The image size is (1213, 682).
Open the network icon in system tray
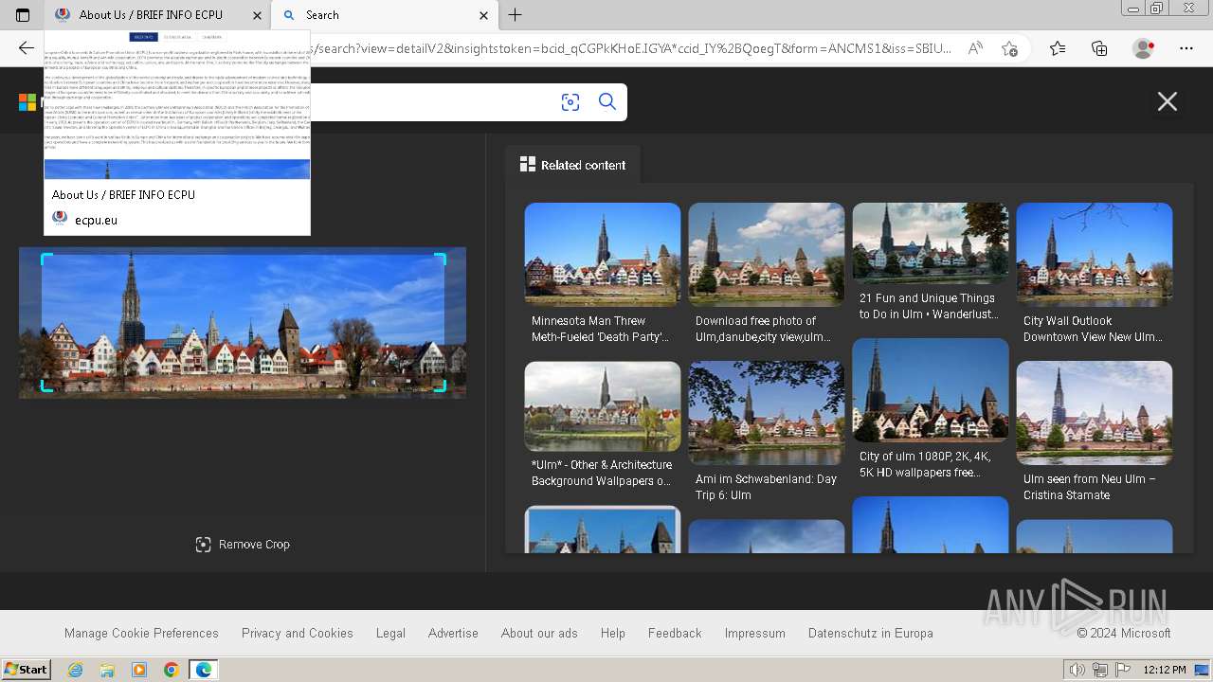[1100, 670]
